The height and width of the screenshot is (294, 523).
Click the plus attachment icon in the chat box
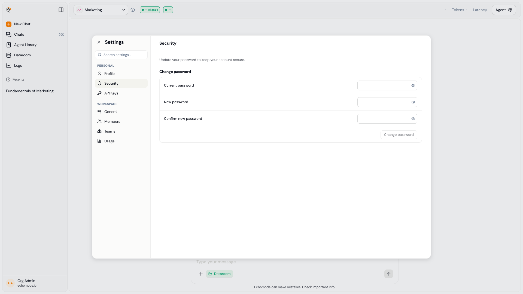tap(201, 274)
